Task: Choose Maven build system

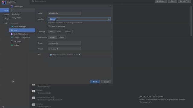Action: (52, 37)
